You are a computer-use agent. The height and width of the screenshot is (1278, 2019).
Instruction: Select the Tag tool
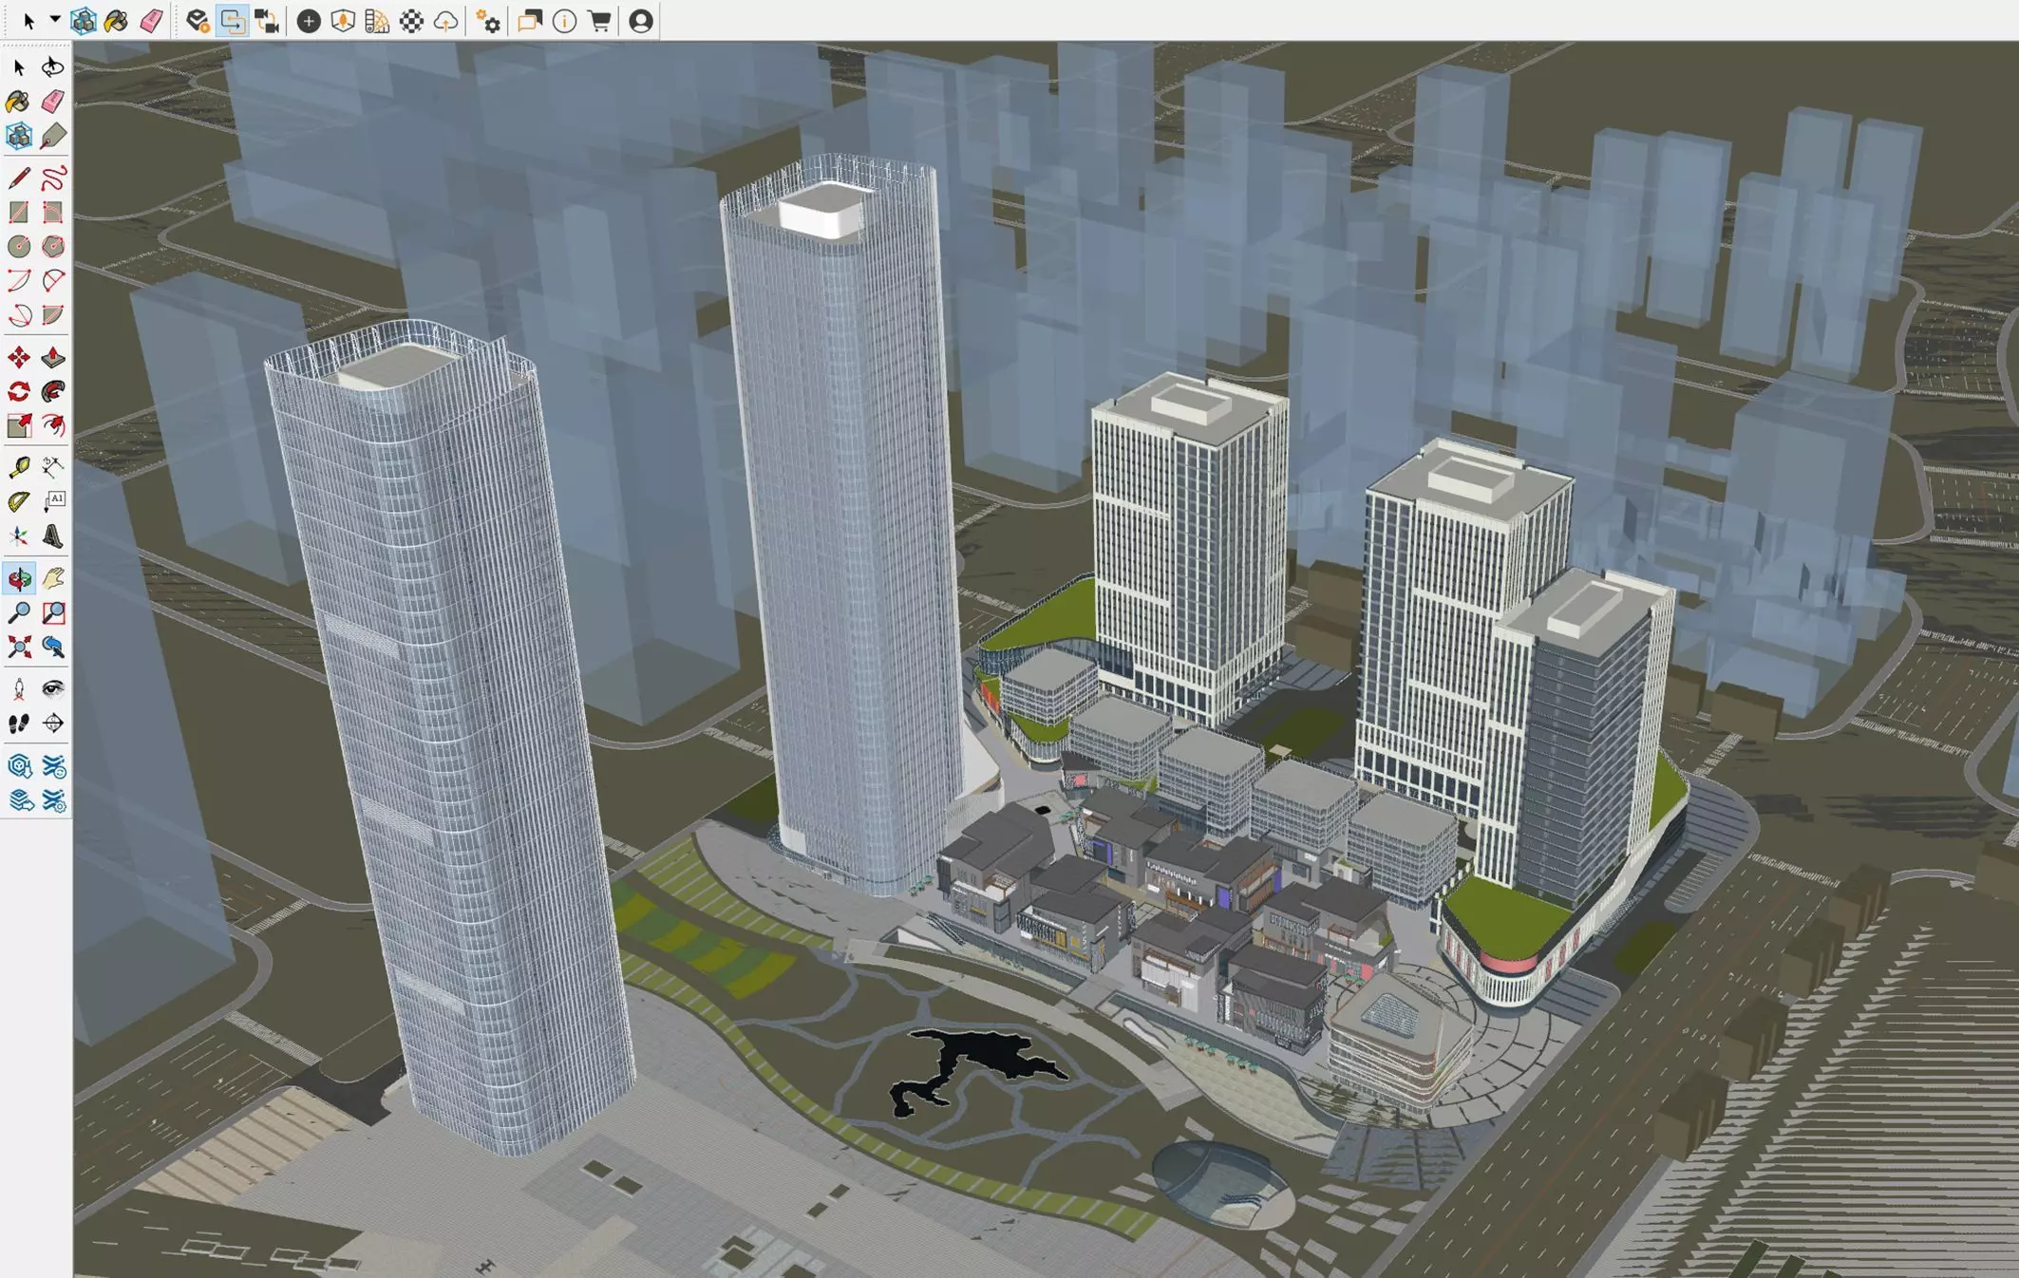[53, 136]
